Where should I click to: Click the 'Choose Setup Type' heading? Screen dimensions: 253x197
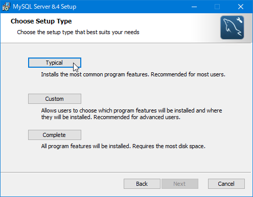[x=41, y=21]
